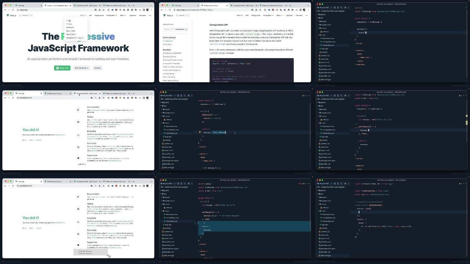Click the bookmark star in the Composition API docs window

click(x=260, y=10)
